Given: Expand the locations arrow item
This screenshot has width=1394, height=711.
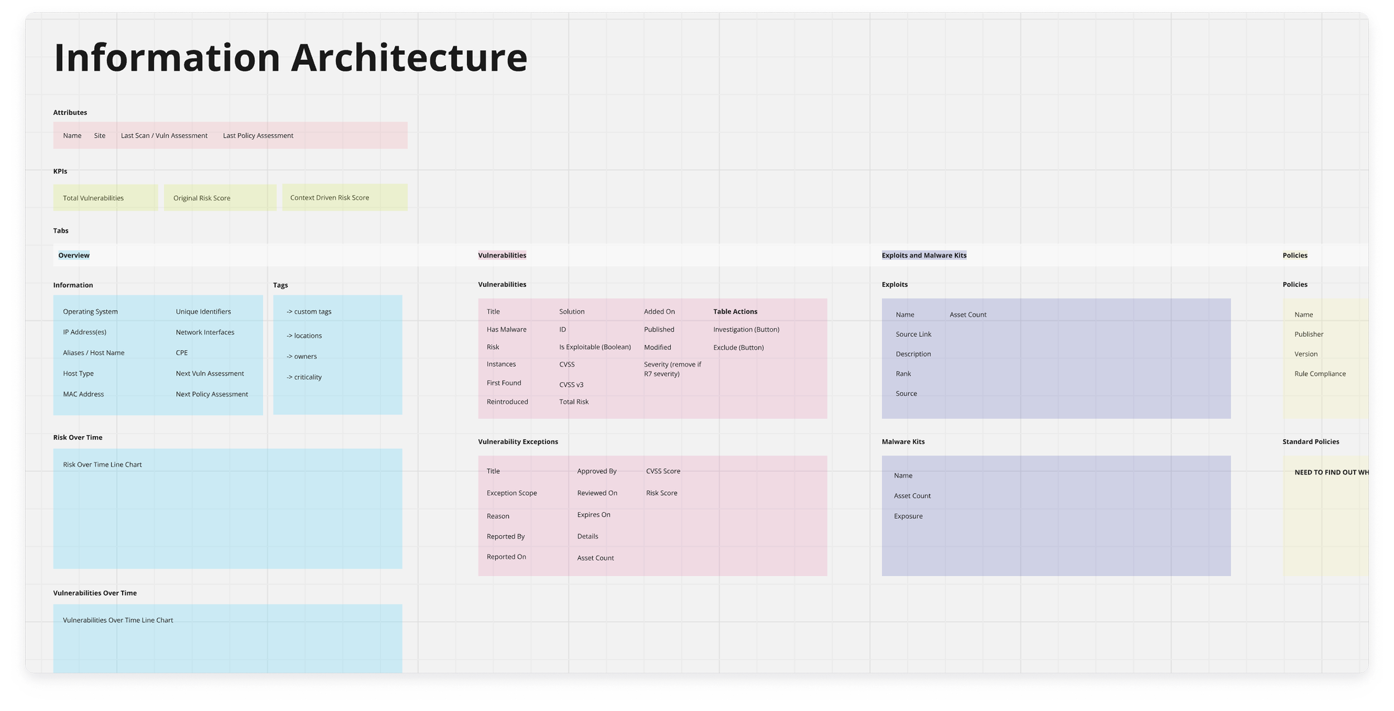Looking at the screenshot, I should pyautogui.click(x=304, y=336).
